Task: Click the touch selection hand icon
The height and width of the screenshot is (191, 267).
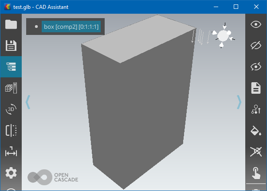Action: click(256, 172)
